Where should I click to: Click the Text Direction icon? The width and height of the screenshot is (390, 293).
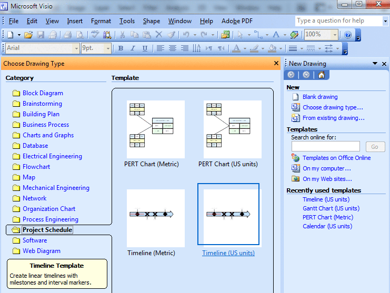(197, 48)
